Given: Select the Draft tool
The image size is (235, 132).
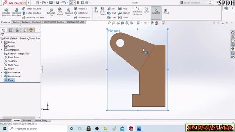Looking at the screenshot, I should (x=112, y=13).
